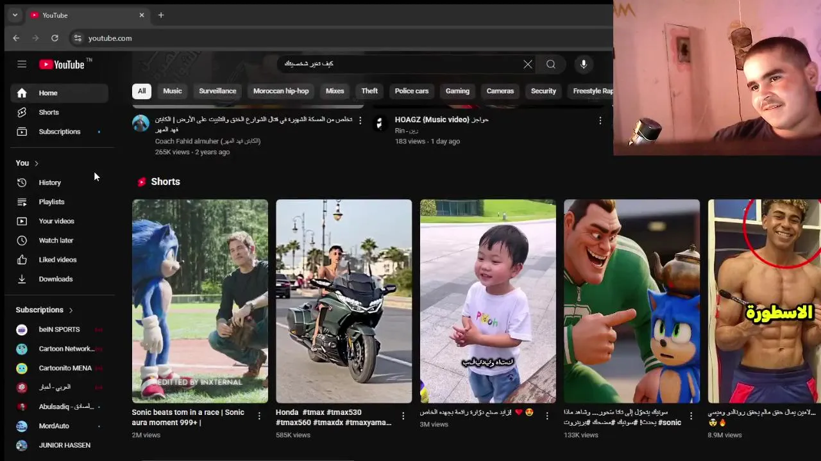Open options menu for HOAGZ video
821x461 pixels.
coord(600,120)
